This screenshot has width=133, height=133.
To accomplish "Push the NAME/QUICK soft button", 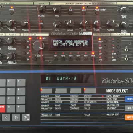I will 61,91.
